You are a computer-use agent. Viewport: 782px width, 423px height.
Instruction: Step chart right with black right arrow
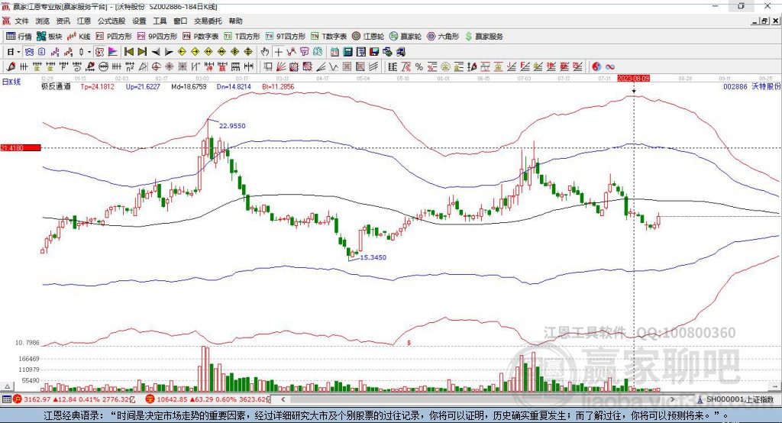coord(169,52)
